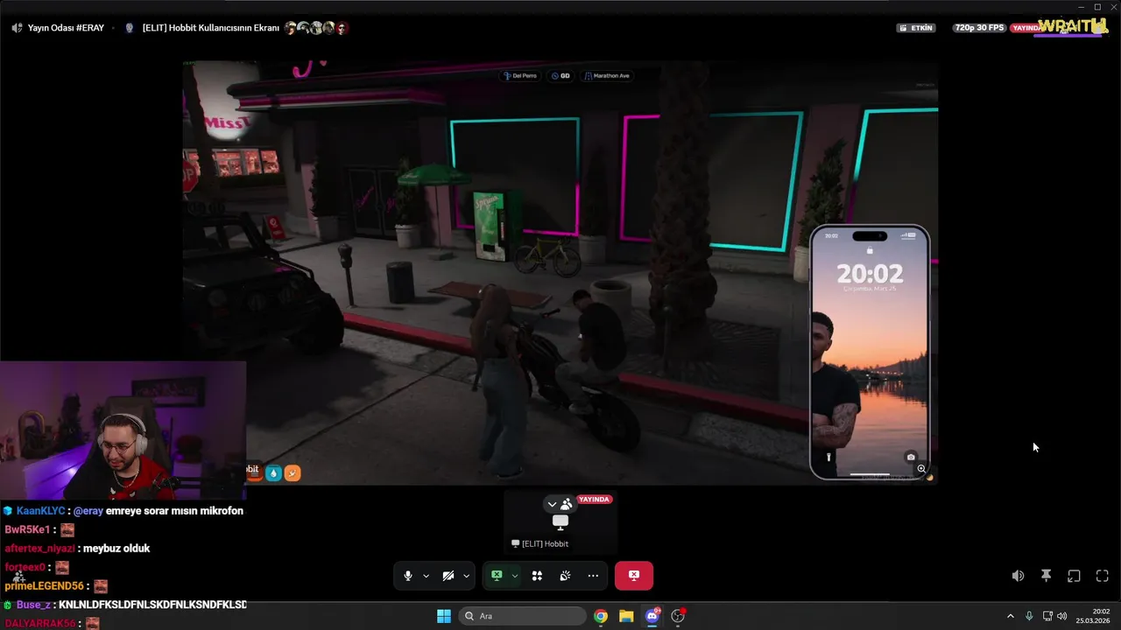
Task: Pin the stream with the pushpin icon
Action: pyautogui.click(x=1046, y=576)
